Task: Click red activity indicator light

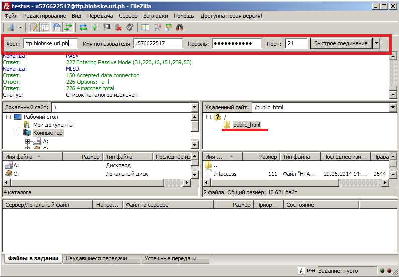Action: 389,271
